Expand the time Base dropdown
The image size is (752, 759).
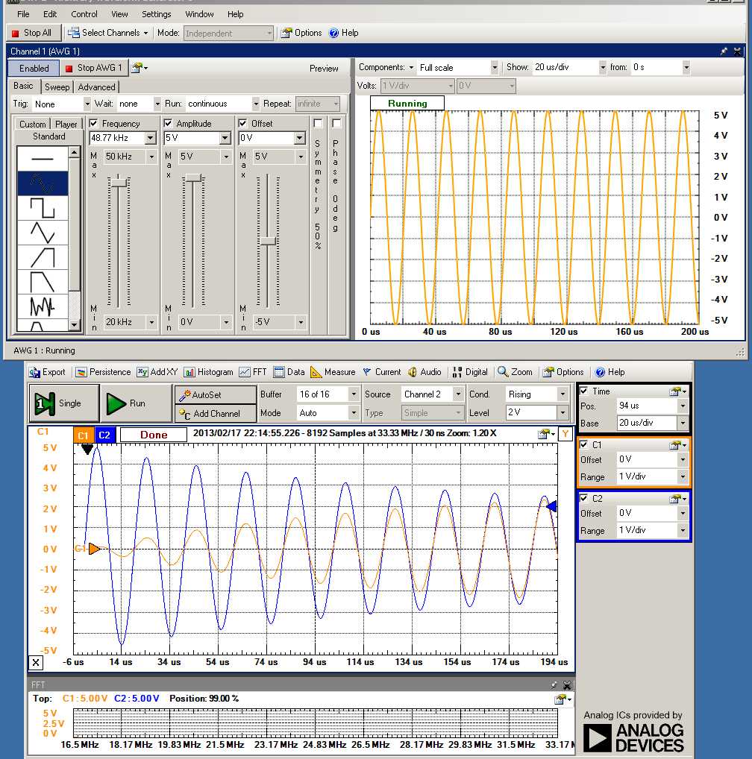click(682, 423)
